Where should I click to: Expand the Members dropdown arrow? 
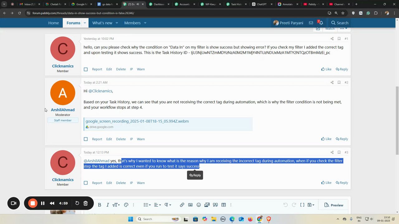click(x=145, y=23)
